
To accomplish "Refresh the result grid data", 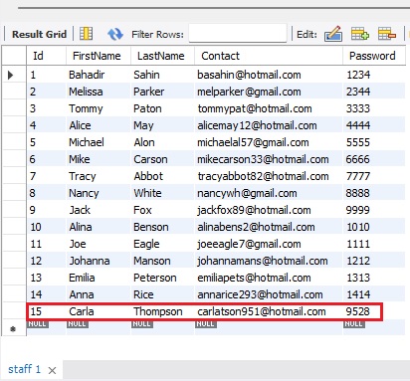I will coord(115,34).
